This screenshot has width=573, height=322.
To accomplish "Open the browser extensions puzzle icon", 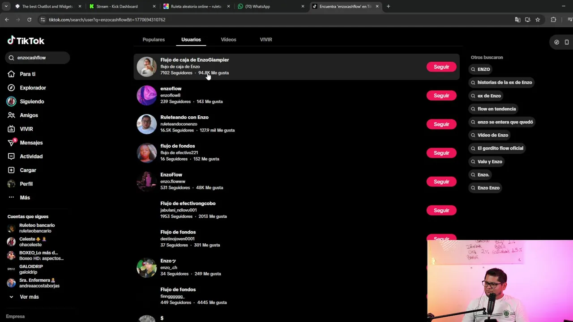I will coord(553,20).
